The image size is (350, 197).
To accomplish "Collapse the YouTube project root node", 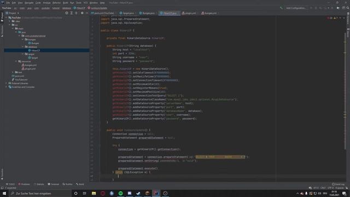I will 7,18.
